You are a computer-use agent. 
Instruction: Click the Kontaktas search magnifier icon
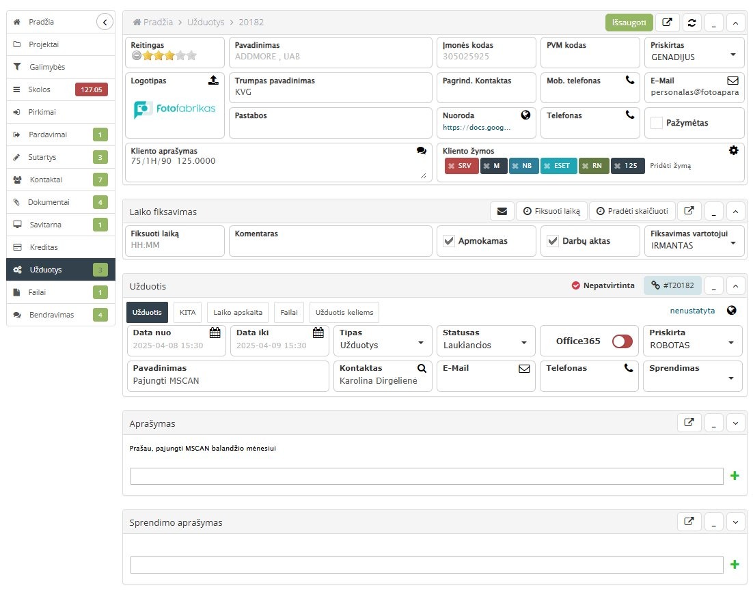click(422, 368)
